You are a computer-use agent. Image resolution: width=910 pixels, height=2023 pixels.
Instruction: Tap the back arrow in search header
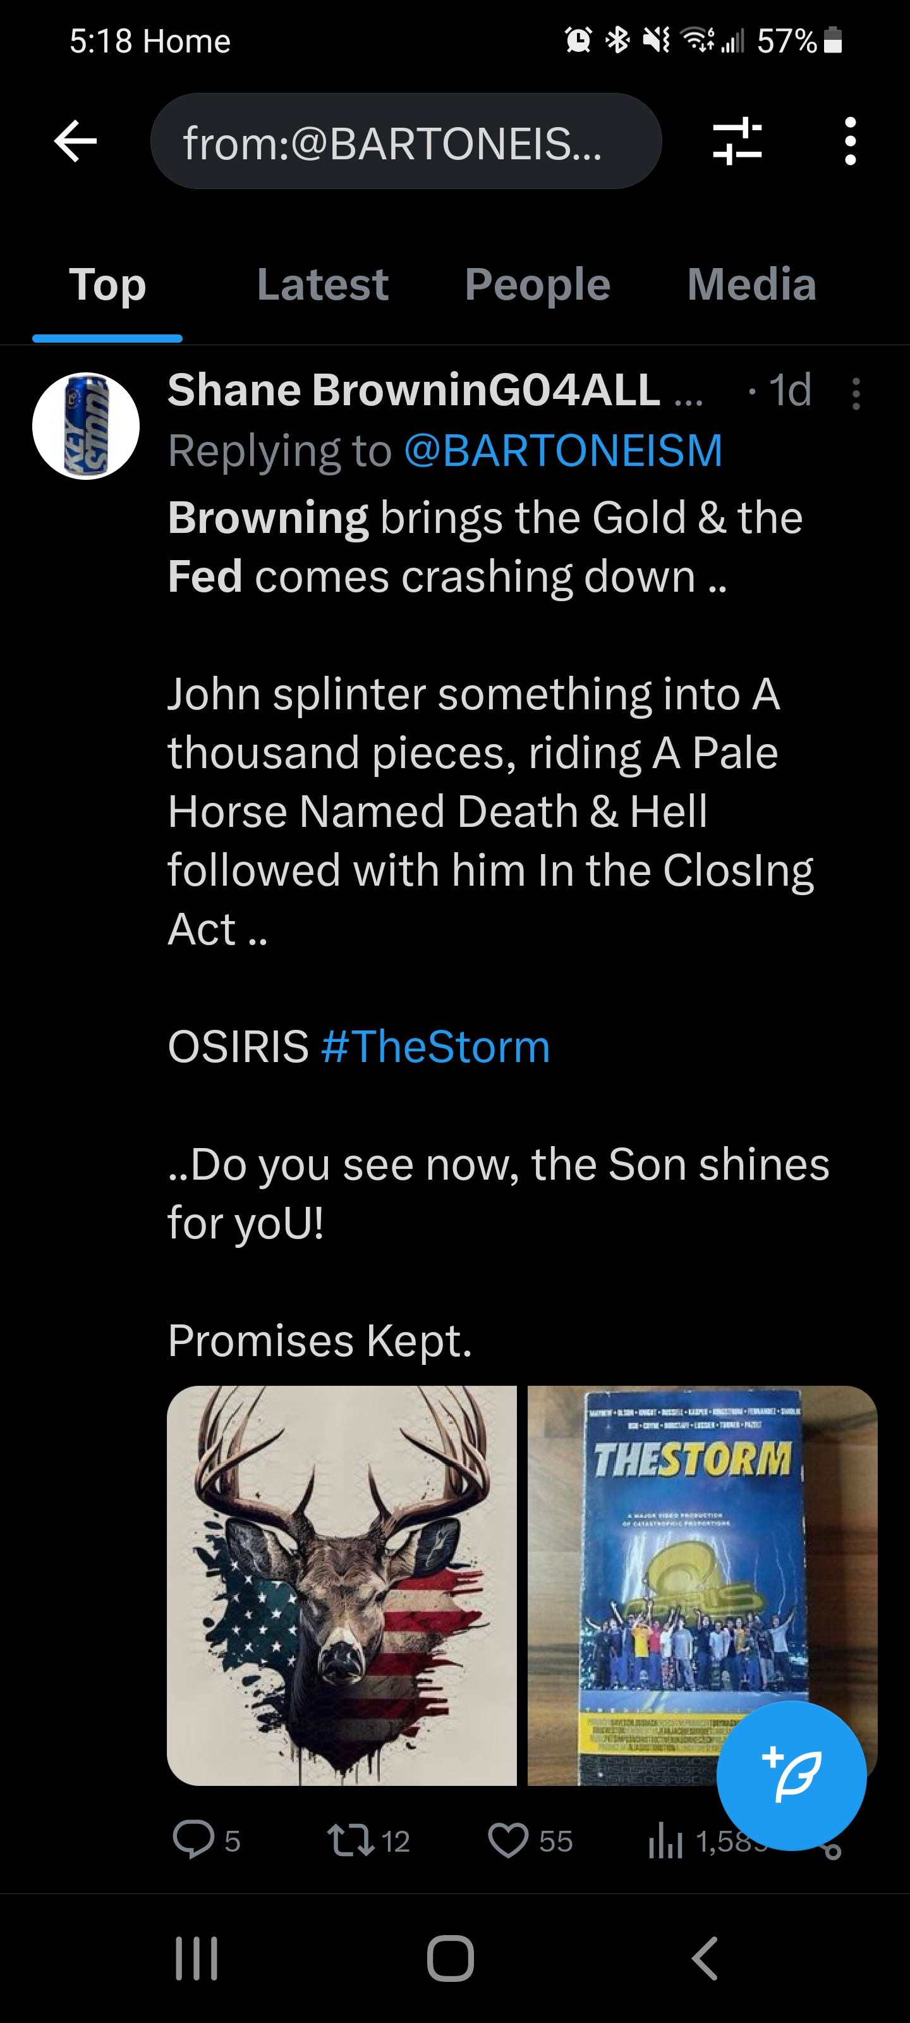click(75, 142)
